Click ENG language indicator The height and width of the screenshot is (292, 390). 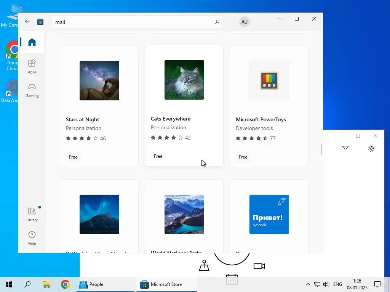pyautogui.click(x=337, y=284)
